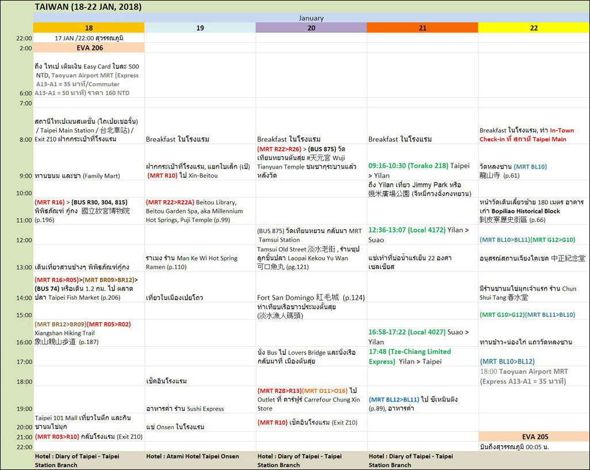Select the Xiangshan Hiking Trail cell
The height and width of the screenshot is (470, 590).
coord(89,333)
